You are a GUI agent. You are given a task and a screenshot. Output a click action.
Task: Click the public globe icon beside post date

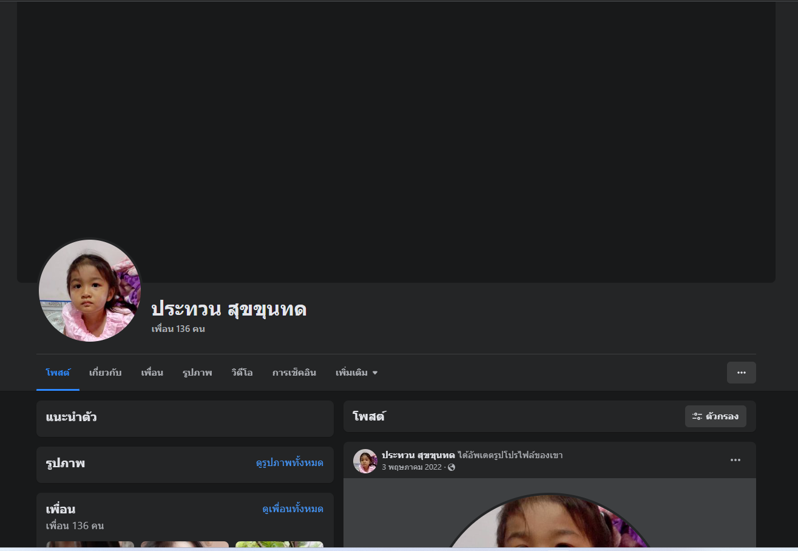(x=451, y=467)
